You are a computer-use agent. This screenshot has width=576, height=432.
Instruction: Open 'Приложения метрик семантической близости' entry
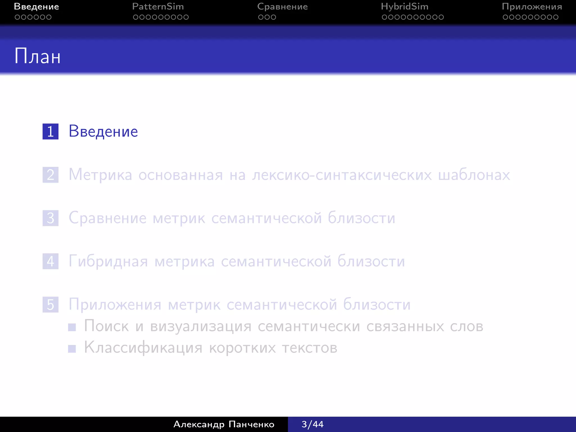240,305
